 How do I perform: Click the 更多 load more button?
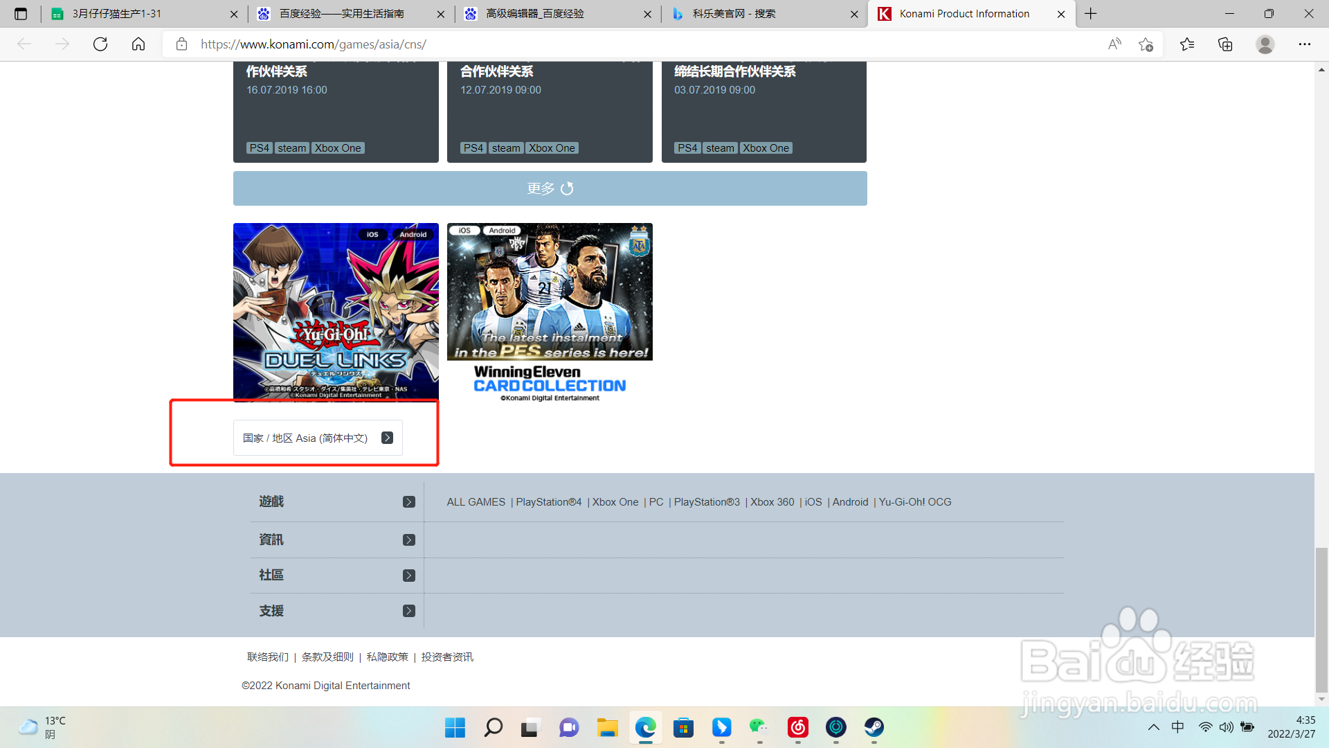550,188
